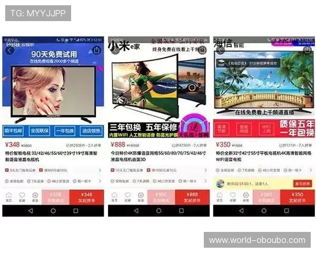
Task: Tap the 参与拼单 join group button
Action: (302, 183)
